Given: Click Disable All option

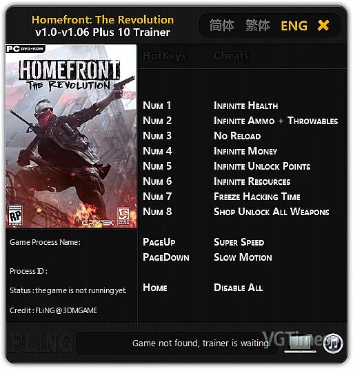Looking at the screenshot, I should coord(239,288).
